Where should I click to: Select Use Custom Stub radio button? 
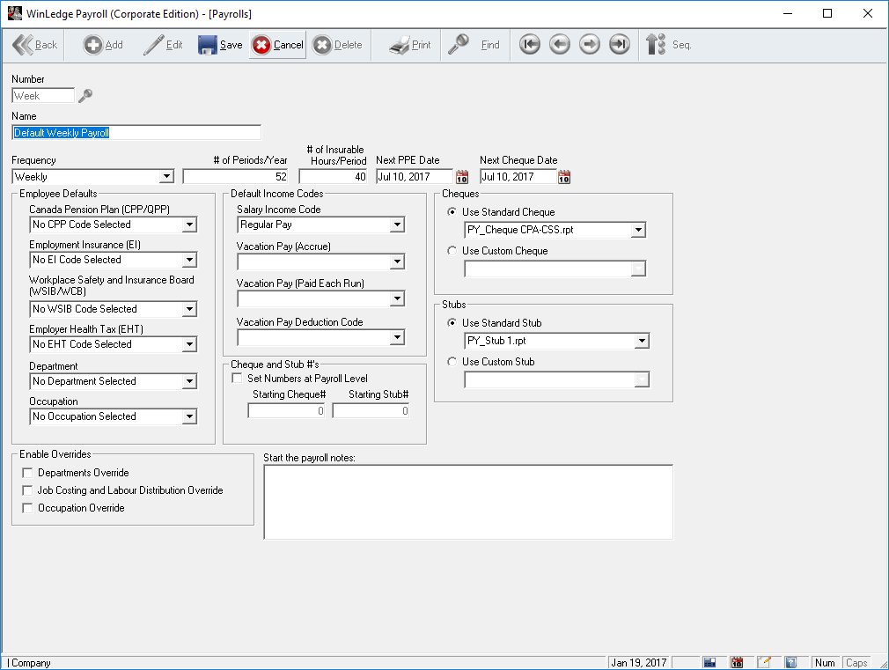point(452,362)
